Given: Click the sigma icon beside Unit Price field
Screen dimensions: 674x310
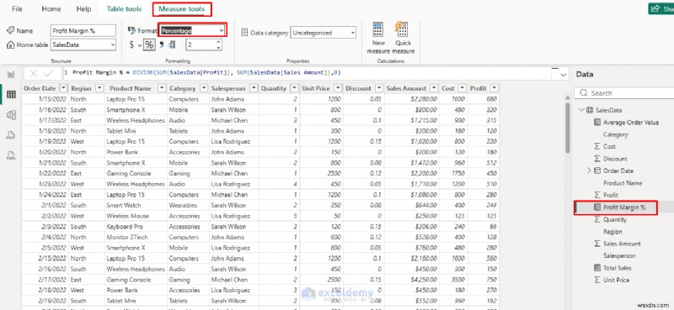Looking at the screenshot, I should point(597,280).
